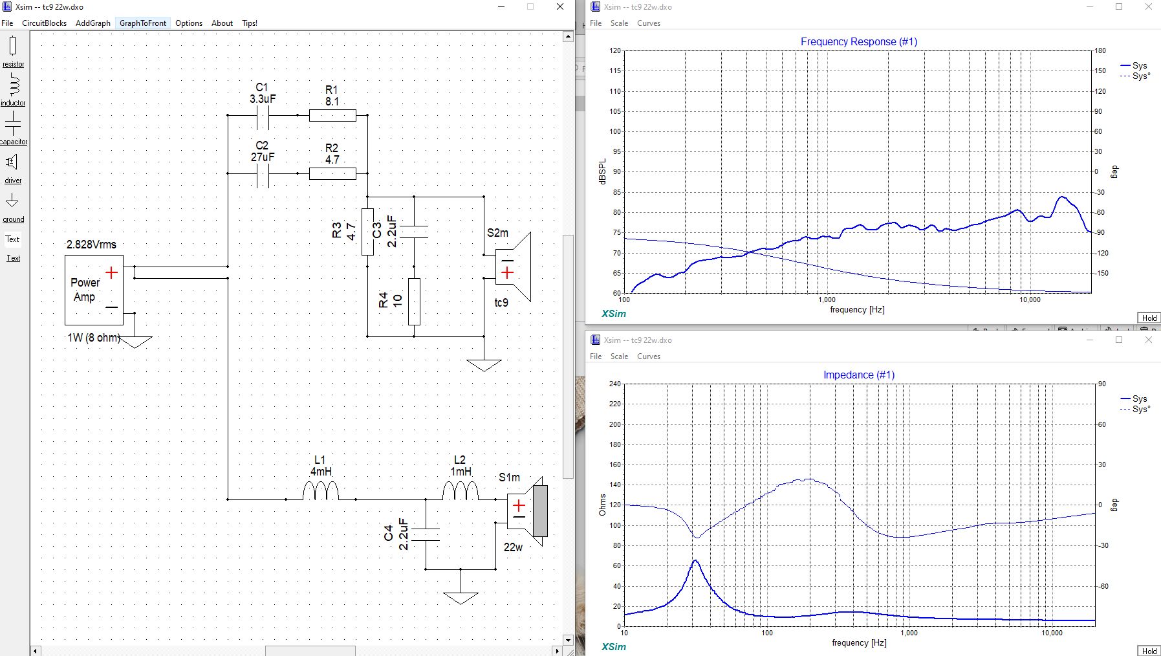
Task: Select inductor L2 1mH in schematic
Action: coord(460,492)
